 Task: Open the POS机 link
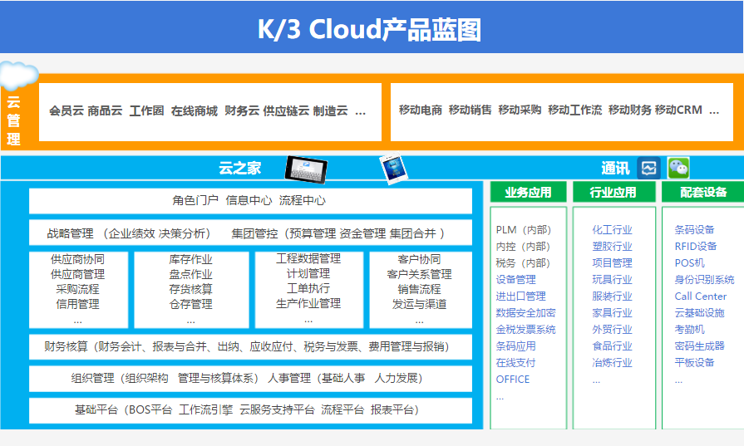click(689, 263)
